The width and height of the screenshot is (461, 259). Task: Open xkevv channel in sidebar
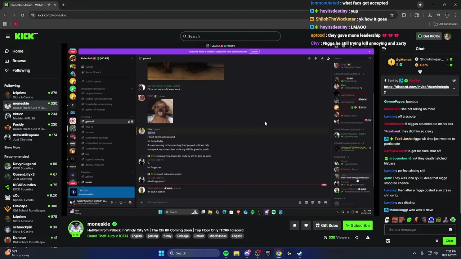point(31,116)
